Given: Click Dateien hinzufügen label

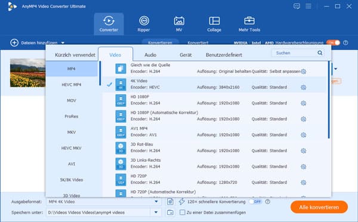Looking at the screenshot, I should pyautogui.click(x=39, y=43).
